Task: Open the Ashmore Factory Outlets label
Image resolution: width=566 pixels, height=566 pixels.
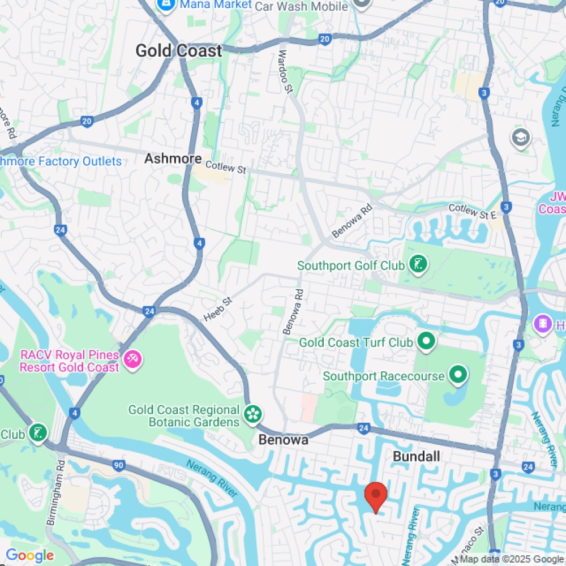Action: [61, 161]
